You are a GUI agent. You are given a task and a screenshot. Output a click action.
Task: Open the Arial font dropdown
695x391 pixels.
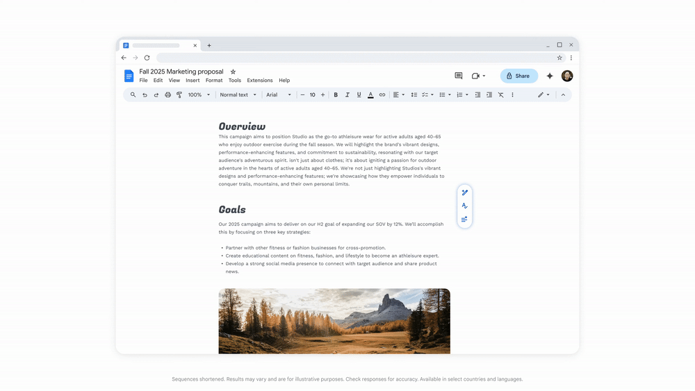(279, 94)
